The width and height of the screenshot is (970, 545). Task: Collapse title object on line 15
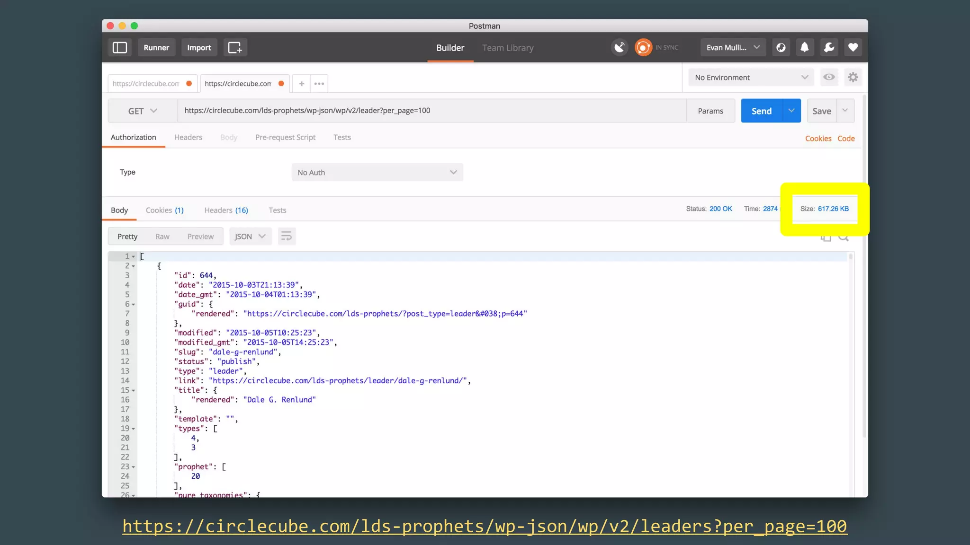134,391
